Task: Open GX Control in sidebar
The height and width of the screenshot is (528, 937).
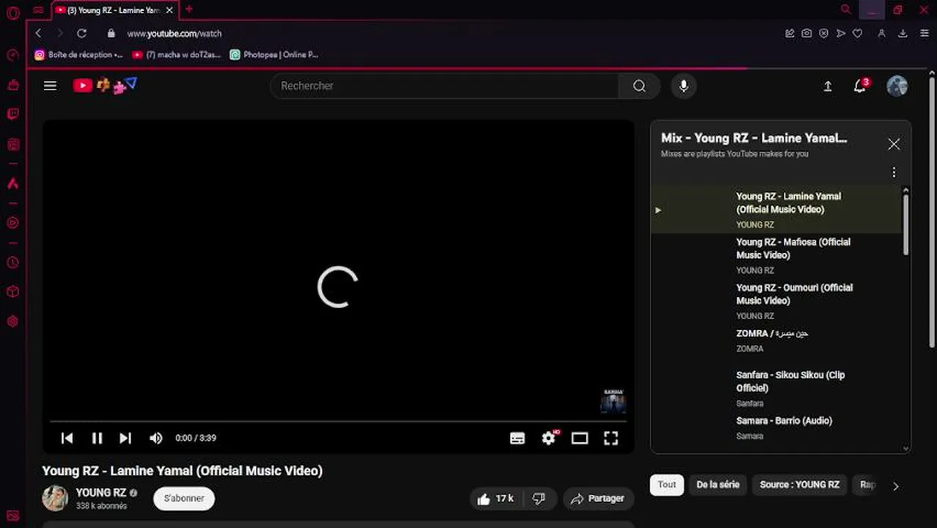Action: 12,55
